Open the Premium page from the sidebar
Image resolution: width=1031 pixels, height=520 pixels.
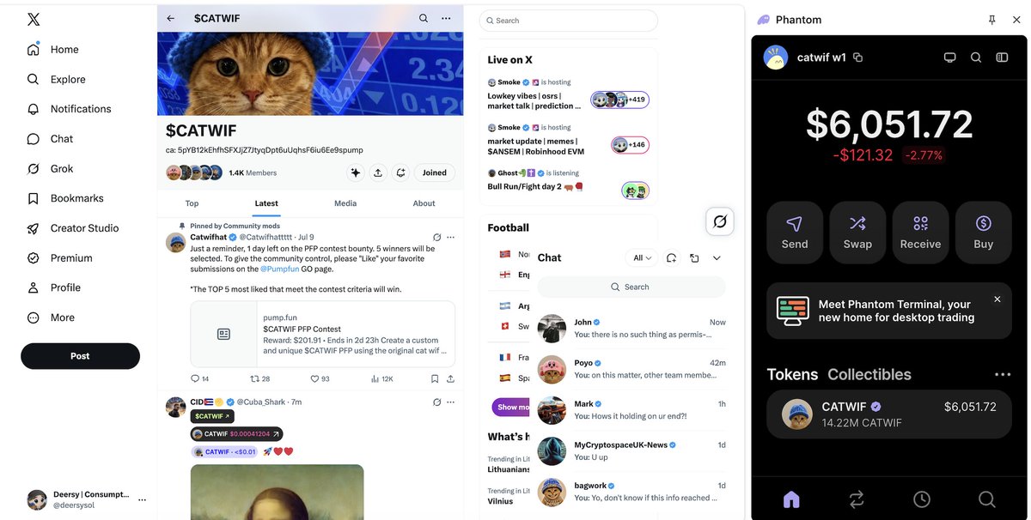tap(59, 258)
